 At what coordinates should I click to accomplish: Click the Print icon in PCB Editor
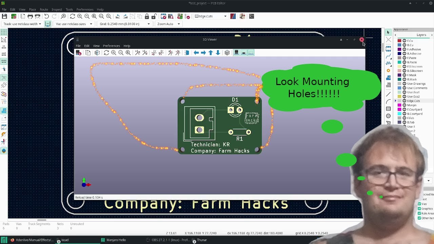pos(30,16)
